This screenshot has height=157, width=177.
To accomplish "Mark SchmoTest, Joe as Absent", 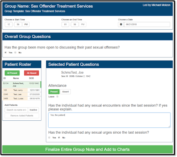I will 65,92.
